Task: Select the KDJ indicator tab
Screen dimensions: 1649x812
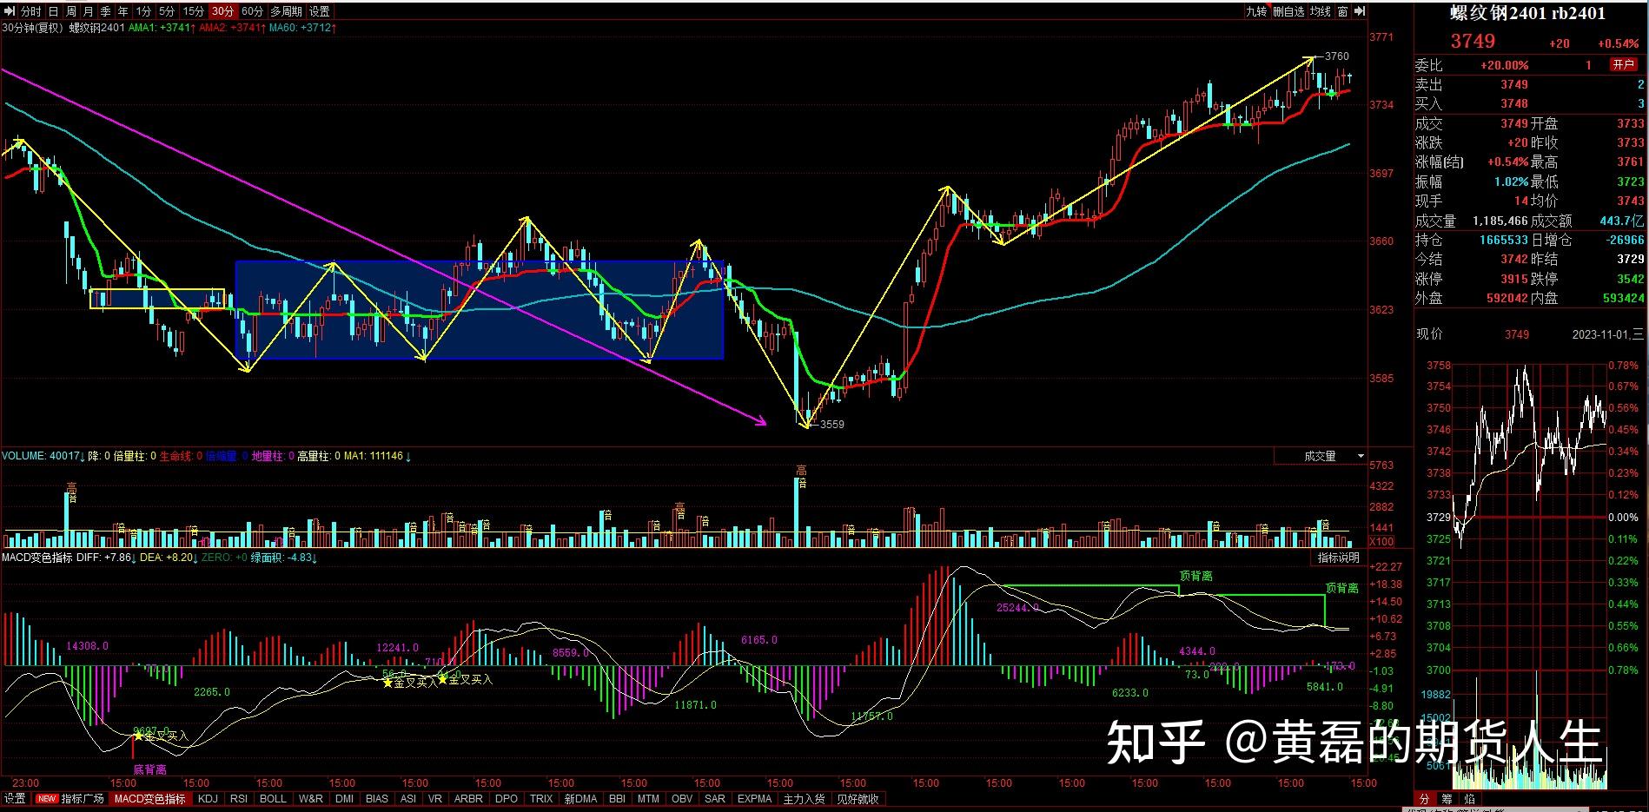Action: 208,798
